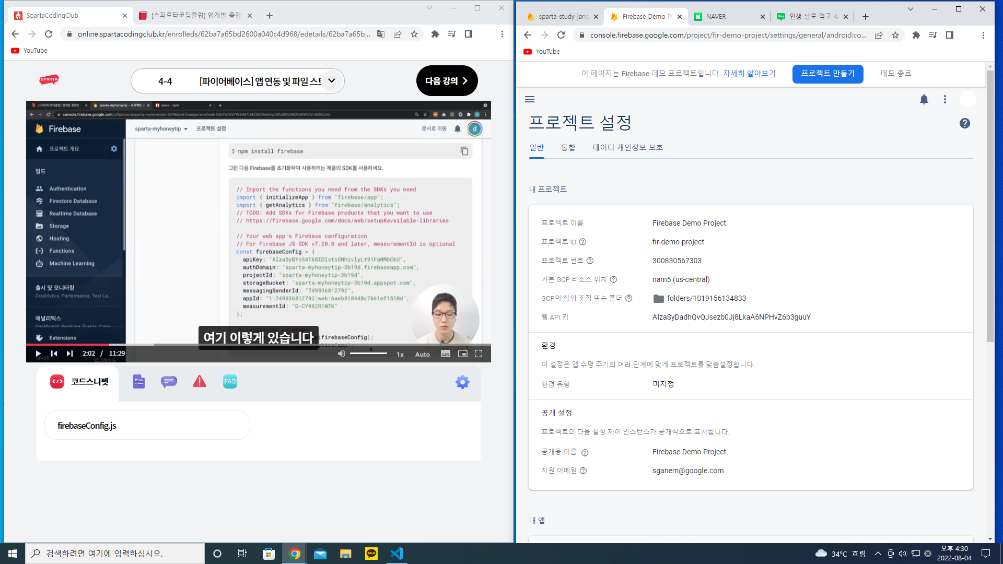Click 데모 종료 button
Image resolution: width=1003 pixels, height=564 pixels.
896,74
